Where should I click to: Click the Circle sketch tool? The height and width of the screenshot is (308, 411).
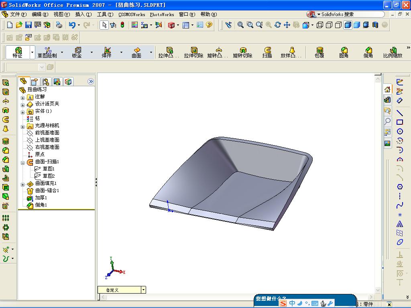coord(399,132)
